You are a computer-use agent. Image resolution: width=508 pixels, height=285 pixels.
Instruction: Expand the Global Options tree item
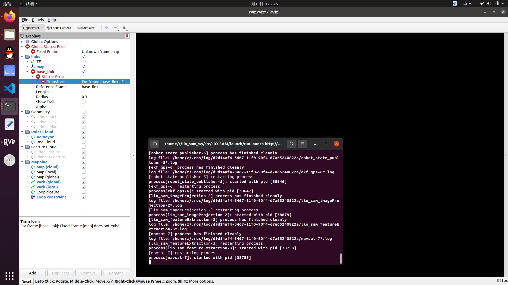22,42
